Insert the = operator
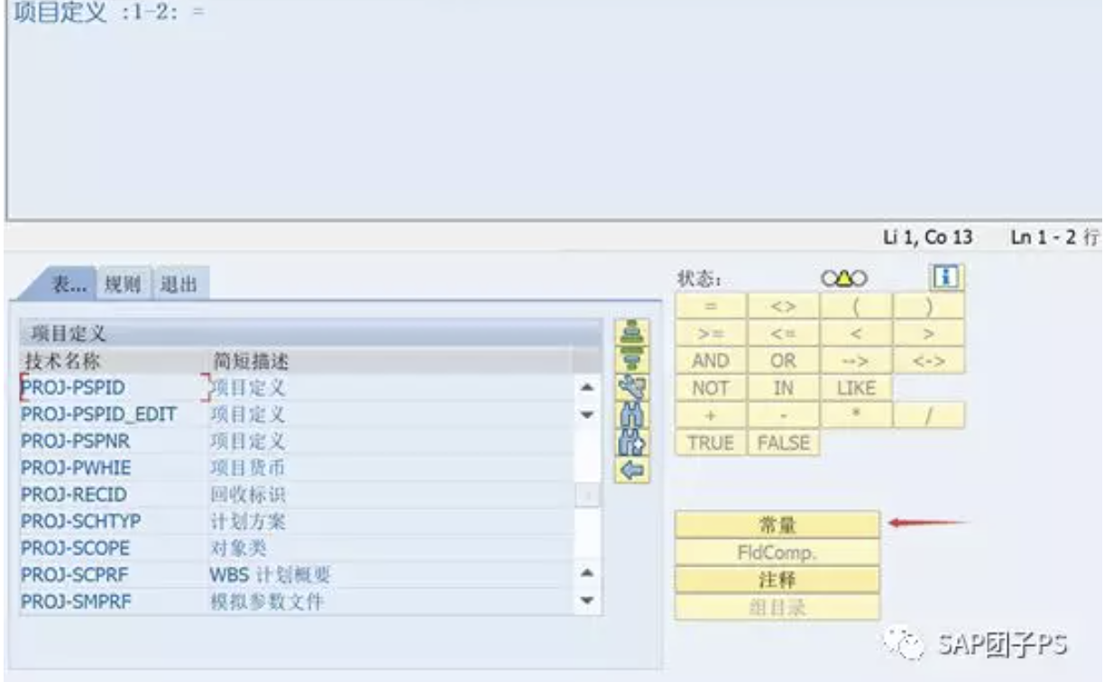Screen dimensions: 1104x682 coord(711,306)
